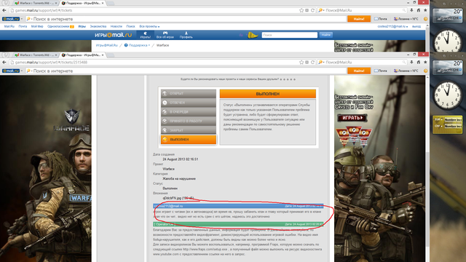The image size is (466, 262).
Task: Click Лозанна weather toolbar item in upper window
Action: (406, 19)
